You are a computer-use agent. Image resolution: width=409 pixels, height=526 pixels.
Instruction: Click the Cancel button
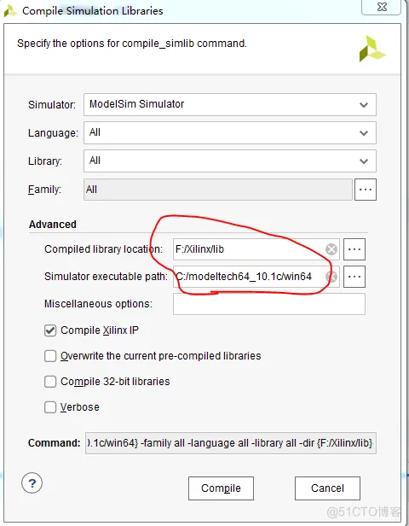[x=327, y=488]
